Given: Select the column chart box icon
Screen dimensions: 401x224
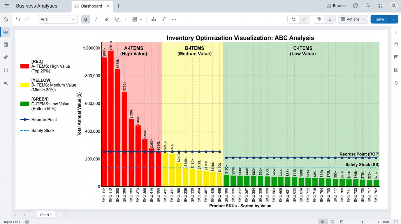Looking at the screenshot, I should point(135,19).
